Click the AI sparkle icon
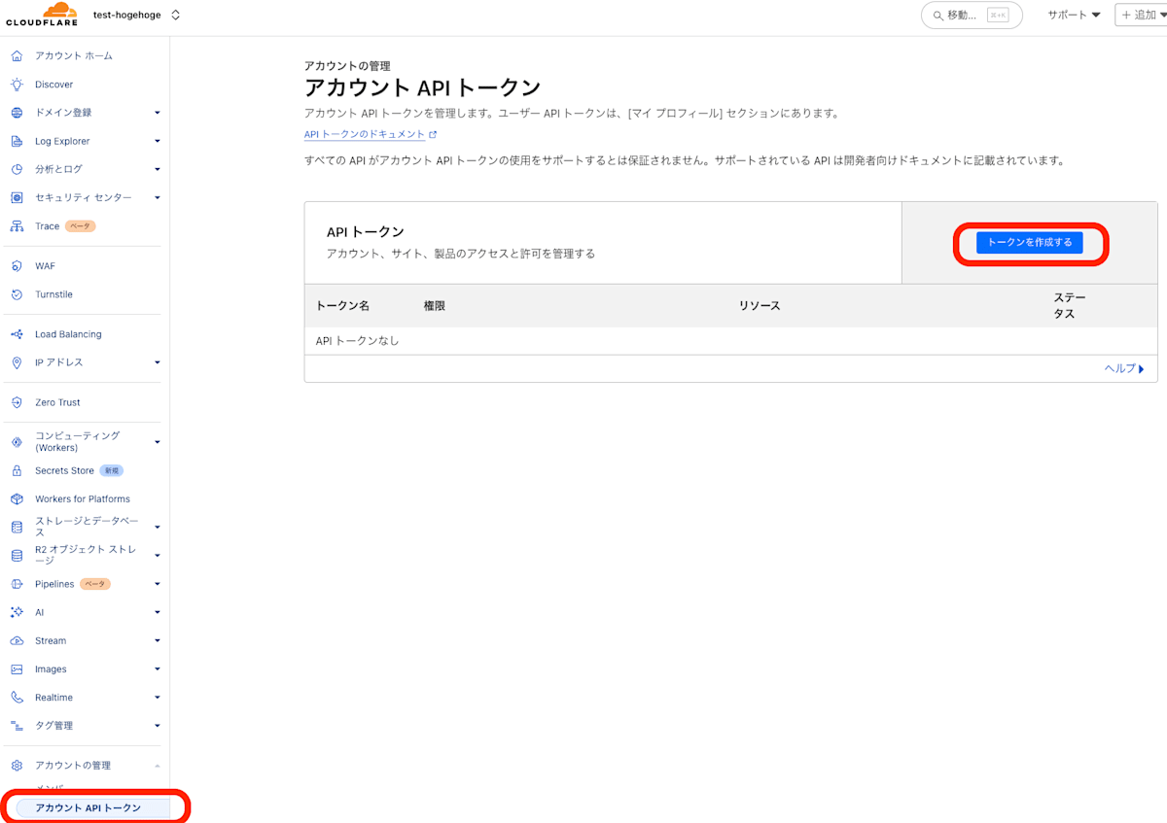This screenshot has width=1167, height=823. [17, 612]
